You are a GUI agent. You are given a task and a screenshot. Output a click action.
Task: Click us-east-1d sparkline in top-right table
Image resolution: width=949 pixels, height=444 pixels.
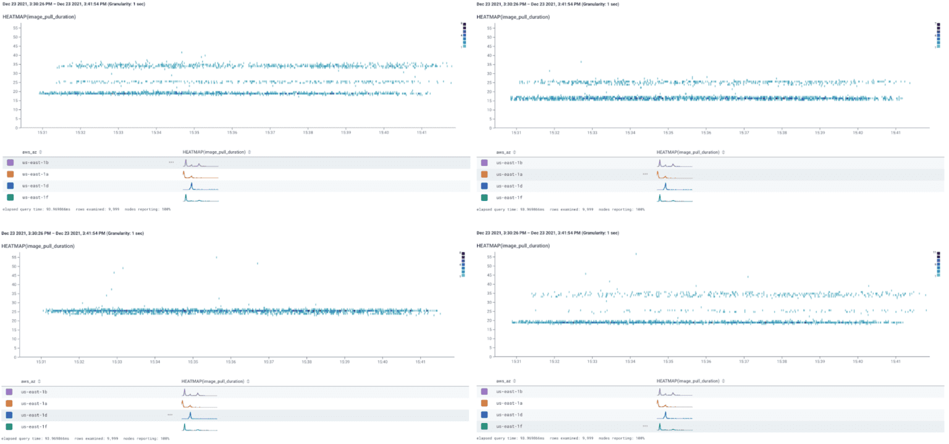point(674,186)
